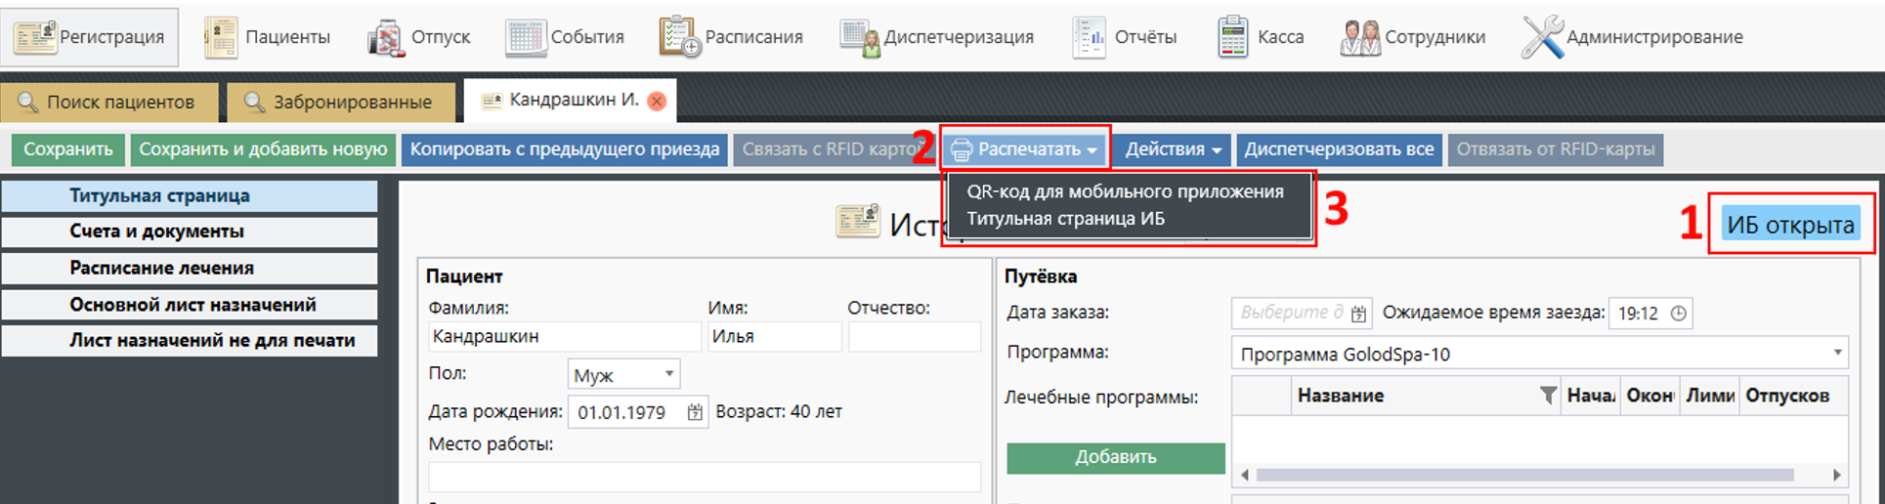Open the Регистрация module icon

pos(35,37)
